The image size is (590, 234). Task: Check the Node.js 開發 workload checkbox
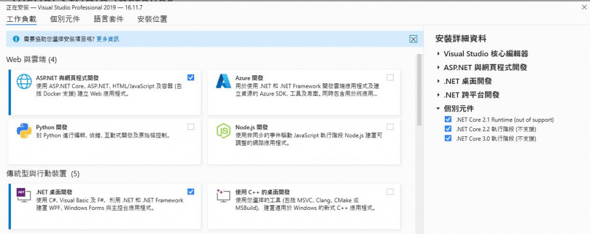point(390,127)
